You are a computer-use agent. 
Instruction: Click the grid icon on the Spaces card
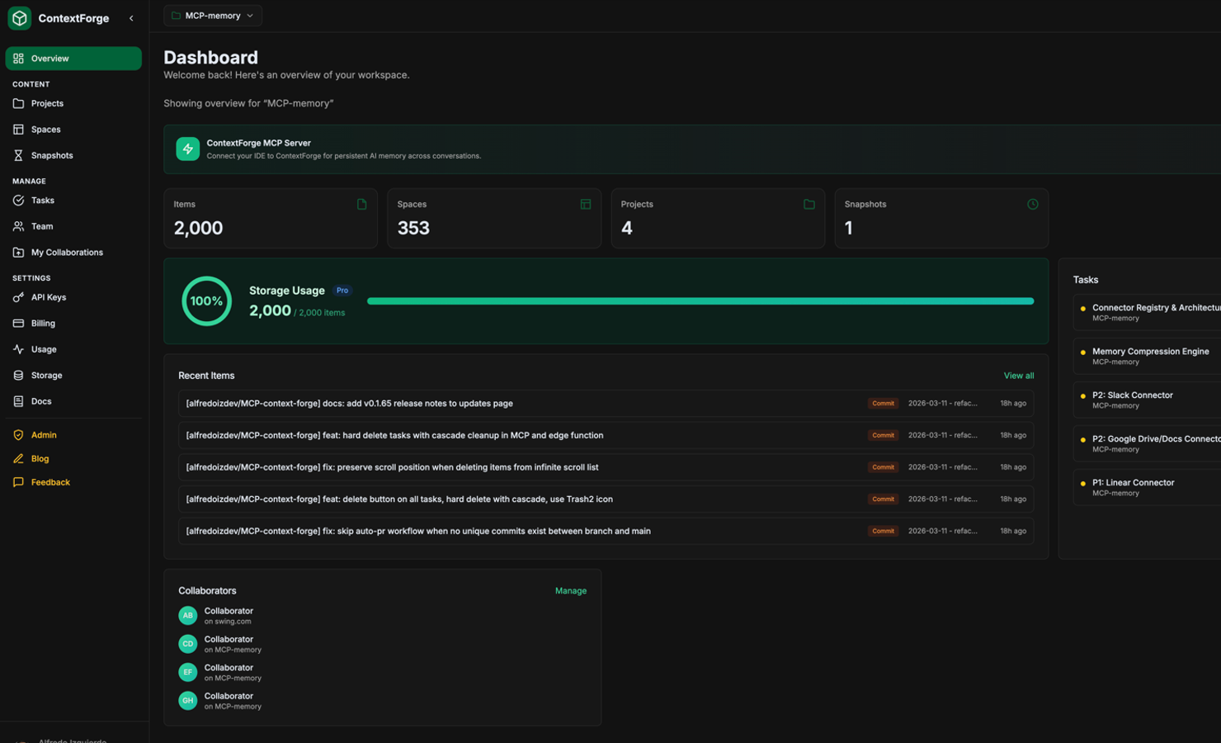point(586,203)
